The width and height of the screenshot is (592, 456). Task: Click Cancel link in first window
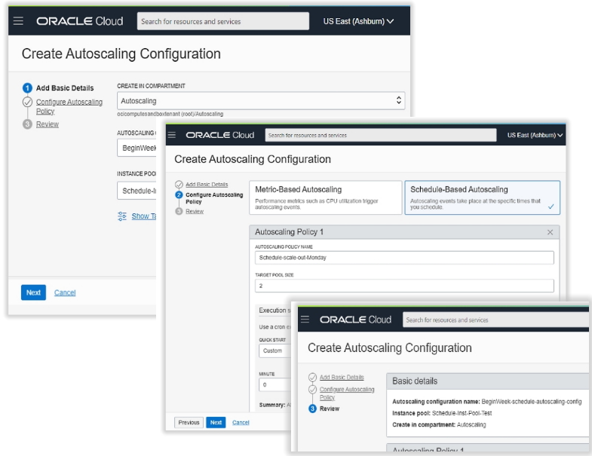[65, 292]
